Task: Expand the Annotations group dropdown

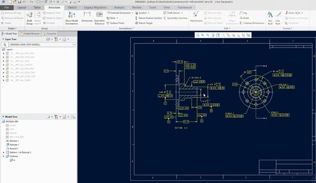Action: click(126, 29)
